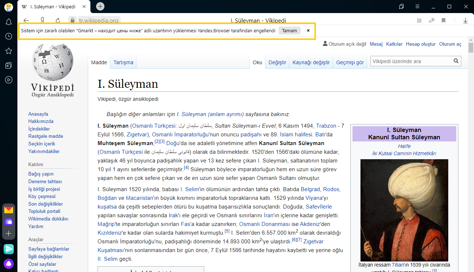Switch to I. Süleyman - Vikipedi browser tab
Image resolution: width=474 pixels, height=272 pixels.
(54, 7)
